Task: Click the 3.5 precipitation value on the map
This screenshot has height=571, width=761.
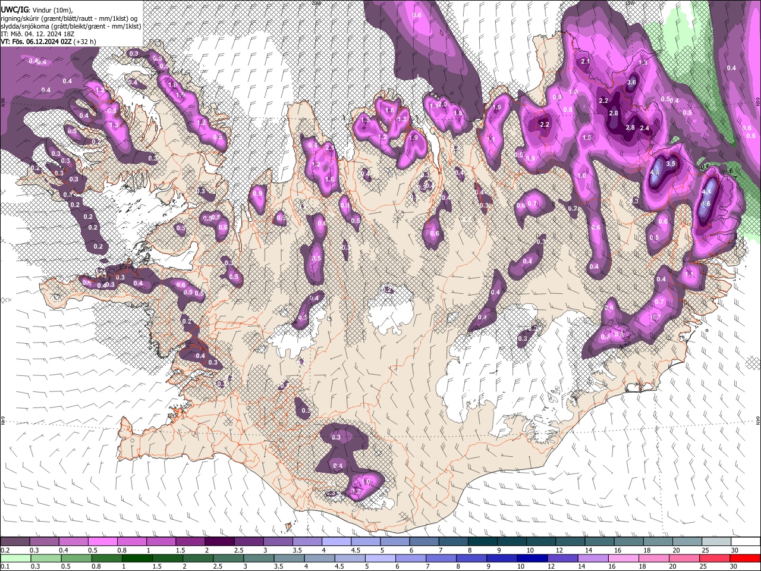Action: pos(671,163)
